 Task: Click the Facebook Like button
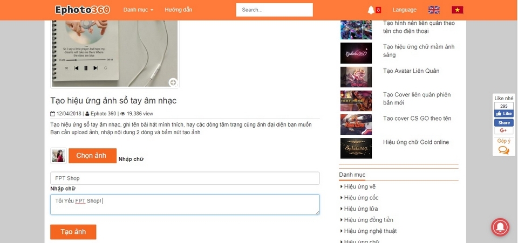tap(504, 114)
